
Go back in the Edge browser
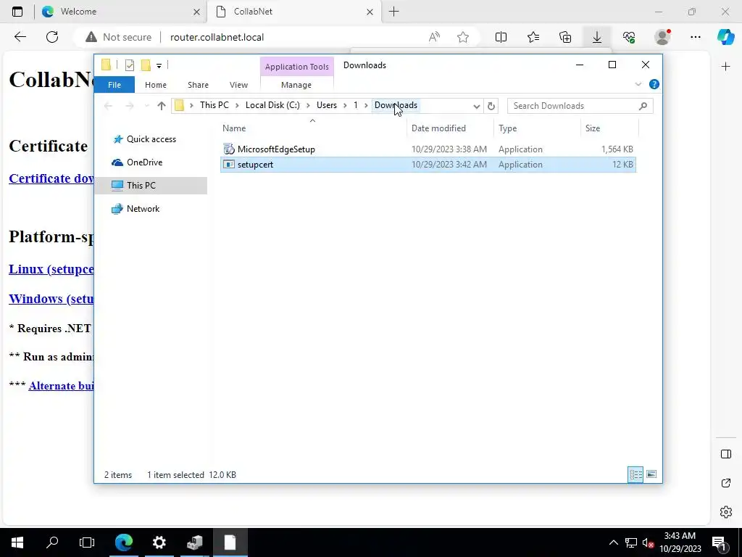point(20,37)
